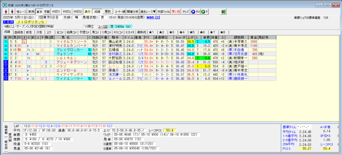Open the 外部ファイル external file button
This screenshot has height=155, width=342.
pos(164,12)
